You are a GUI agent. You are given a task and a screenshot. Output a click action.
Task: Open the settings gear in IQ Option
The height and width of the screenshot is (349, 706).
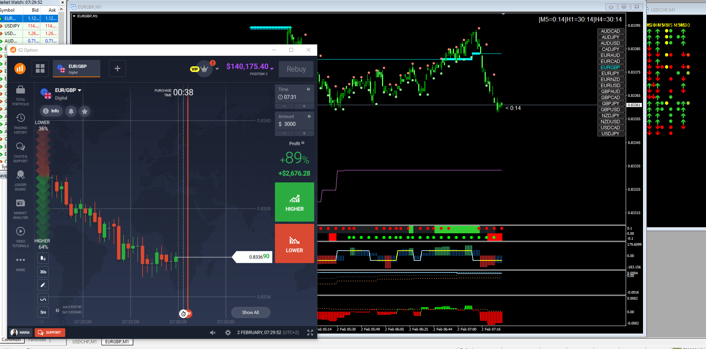click(228, 332)
